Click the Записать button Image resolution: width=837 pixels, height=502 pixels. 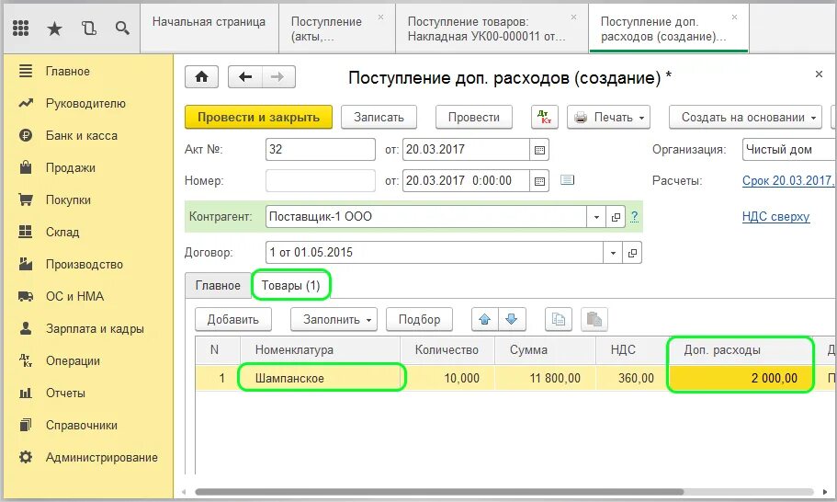[379, 117]
